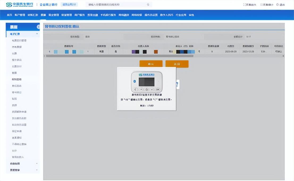Expand the 票据管家 sidebar section

tap(37, 170)
